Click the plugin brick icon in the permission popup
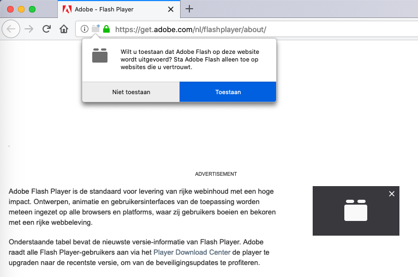 click(100, 56)
